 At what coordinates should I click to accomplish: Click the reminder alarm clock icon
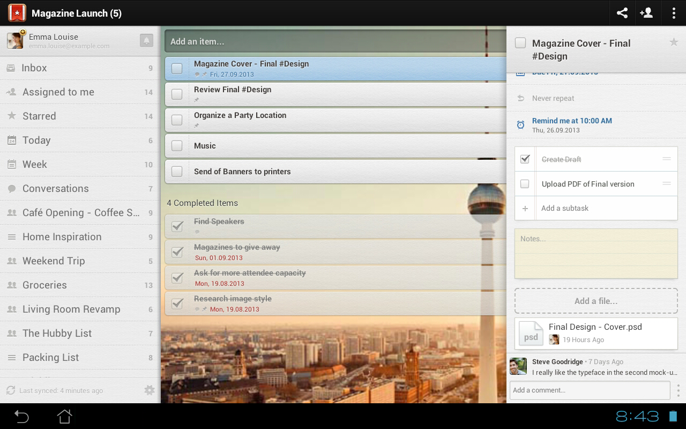tap(520, 124)
